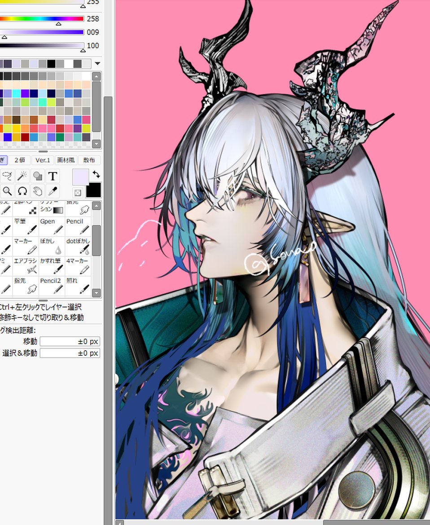Choose the dotぼかし brush preset

(x=78, y=246)
